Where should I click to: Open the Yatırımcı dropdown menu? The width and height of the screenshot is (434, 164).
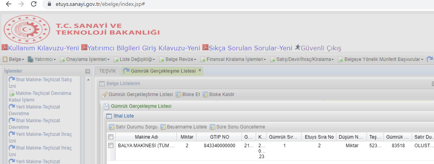[42, 59]
